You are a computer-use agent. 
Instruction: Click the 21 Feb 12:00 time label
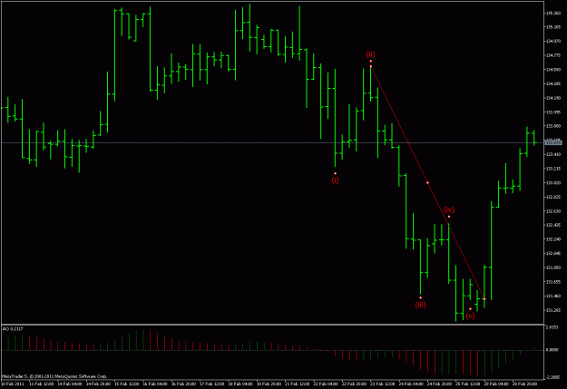298,384
